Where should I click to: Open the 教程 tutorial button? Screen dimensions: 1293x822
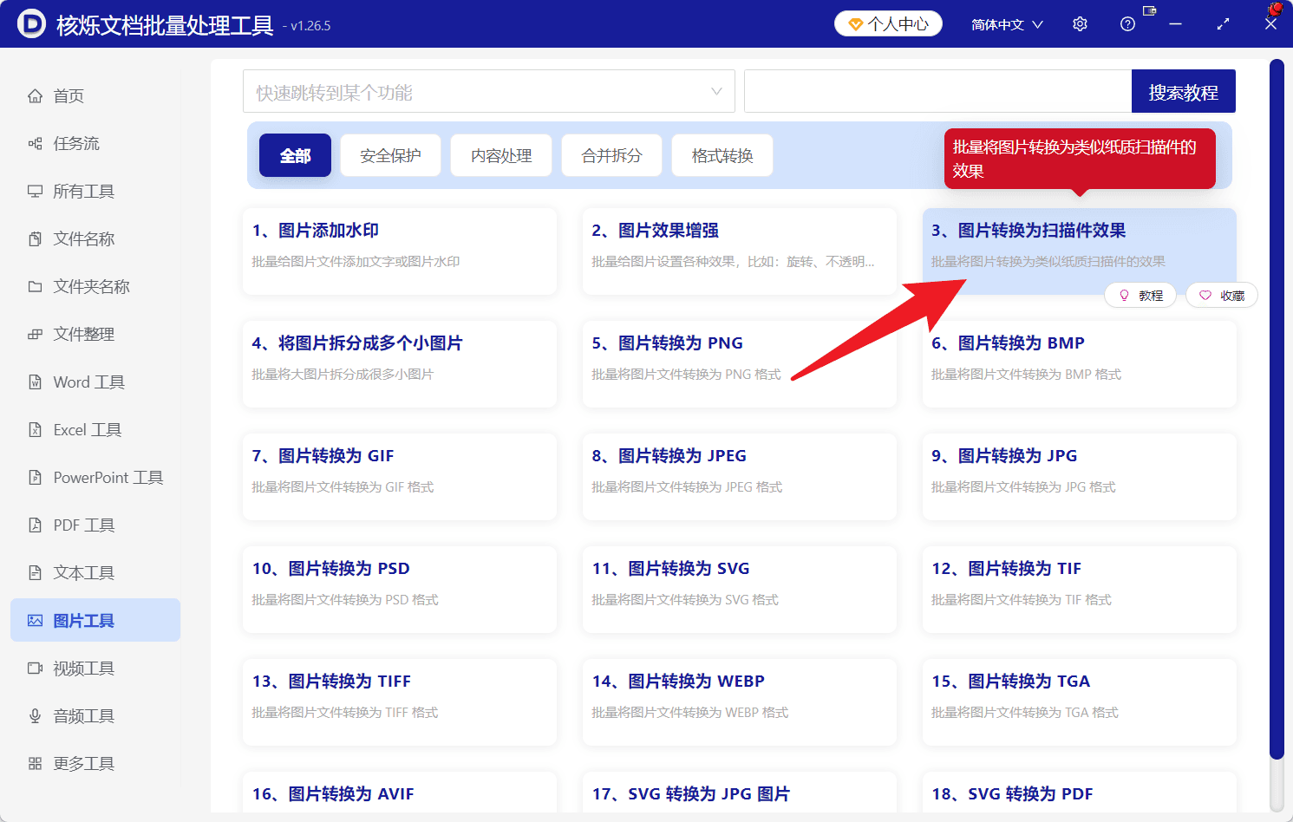1140,296
